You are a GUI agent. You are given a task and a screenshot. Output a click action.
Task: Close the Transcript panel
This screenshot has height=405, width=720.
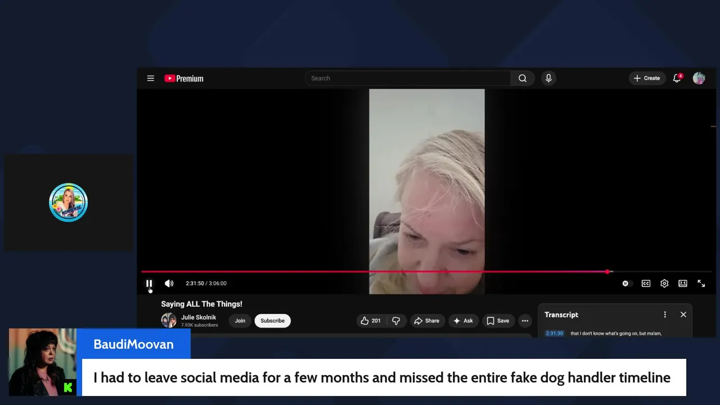tap(683, 314)
